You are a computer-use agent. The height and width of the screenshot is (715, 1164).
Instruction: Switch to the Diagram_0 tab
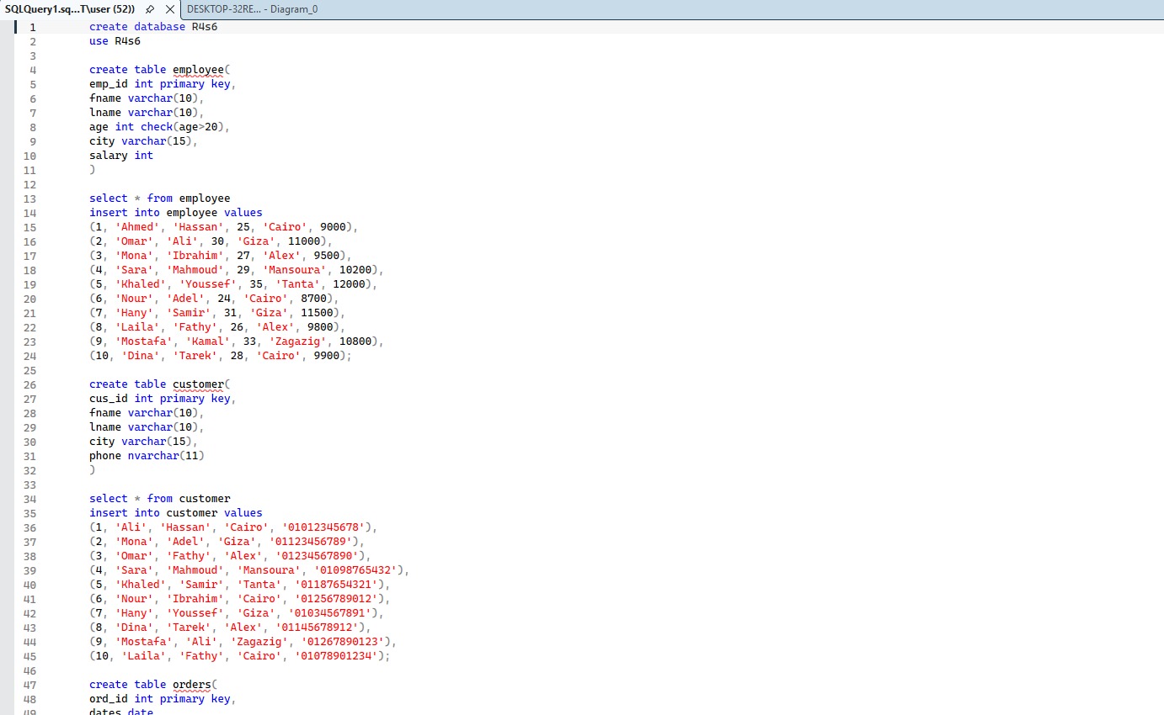252,9
